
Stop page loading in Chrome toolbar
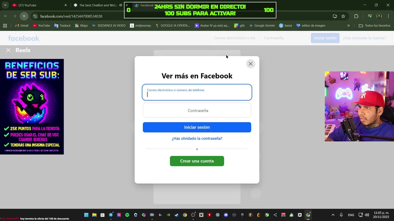click(24, 16)
